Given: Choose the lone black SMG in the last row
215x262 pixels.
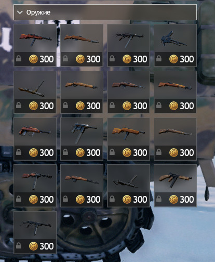Looking at the screenshot, I should click(x=35, y=232).
